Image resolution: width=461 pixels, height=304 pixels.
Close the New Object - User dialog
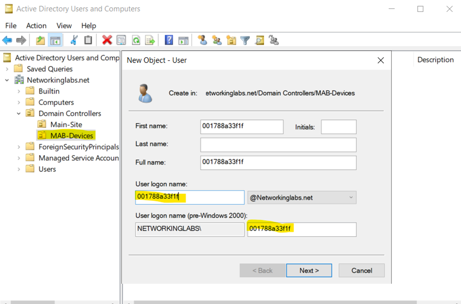(x=381, y=60)
